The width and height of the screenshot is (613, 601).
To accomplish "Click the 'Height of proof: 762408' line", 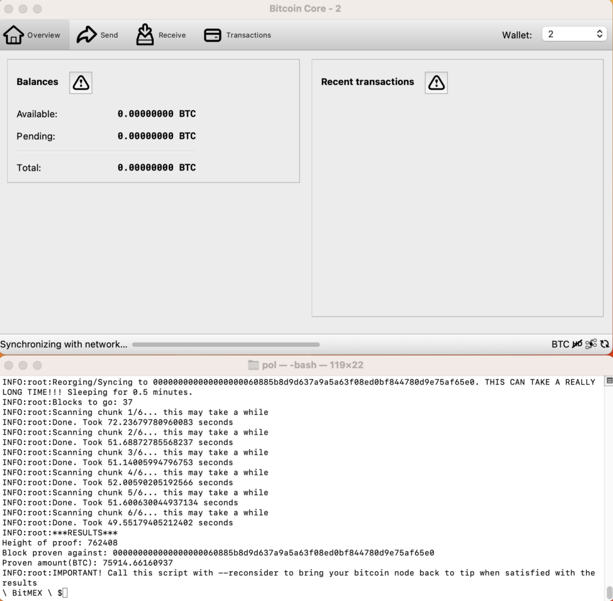I will click(60, 543).
